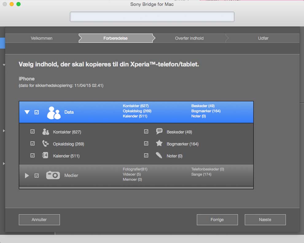The height and width of the screenshot is (243, 304).
Task: Click the Medier category label
Action: click(71, 175)
